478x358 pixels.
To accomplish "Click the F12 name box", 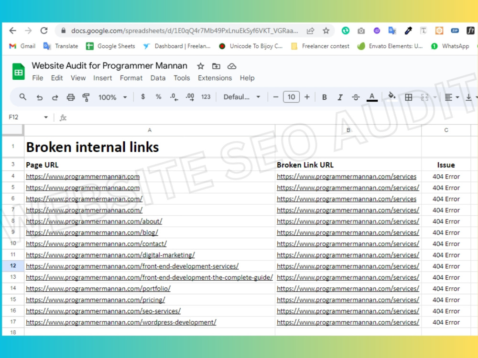I will point(13,117).
